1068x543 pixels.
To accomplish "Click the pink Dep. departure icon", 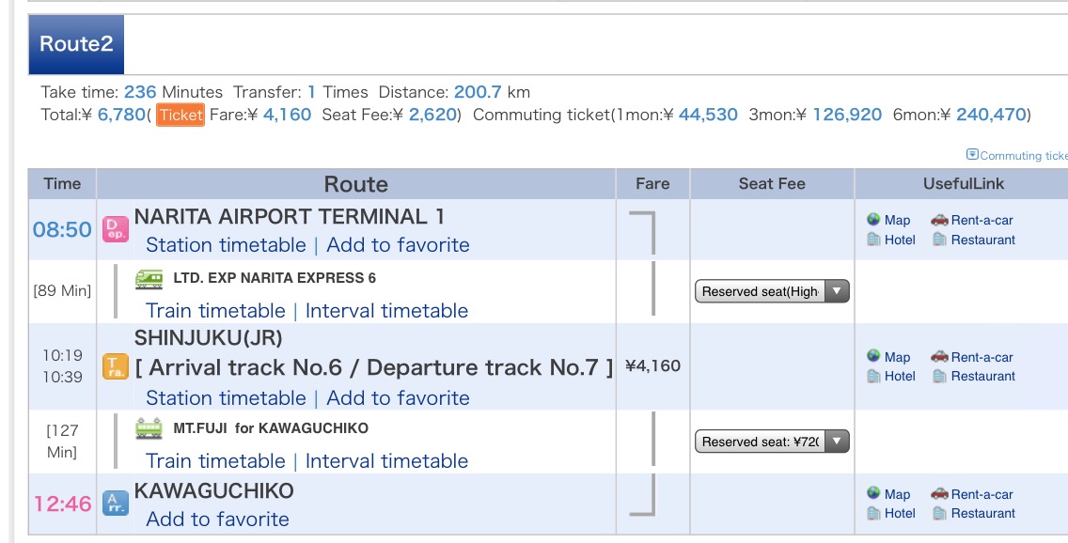I will (115, 229).
